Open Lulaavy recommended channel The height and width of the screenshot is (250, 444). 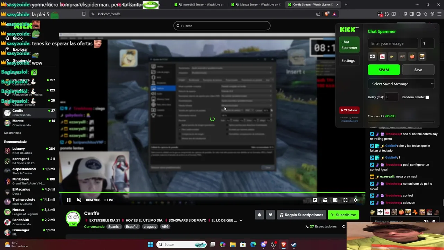point(29,151)
